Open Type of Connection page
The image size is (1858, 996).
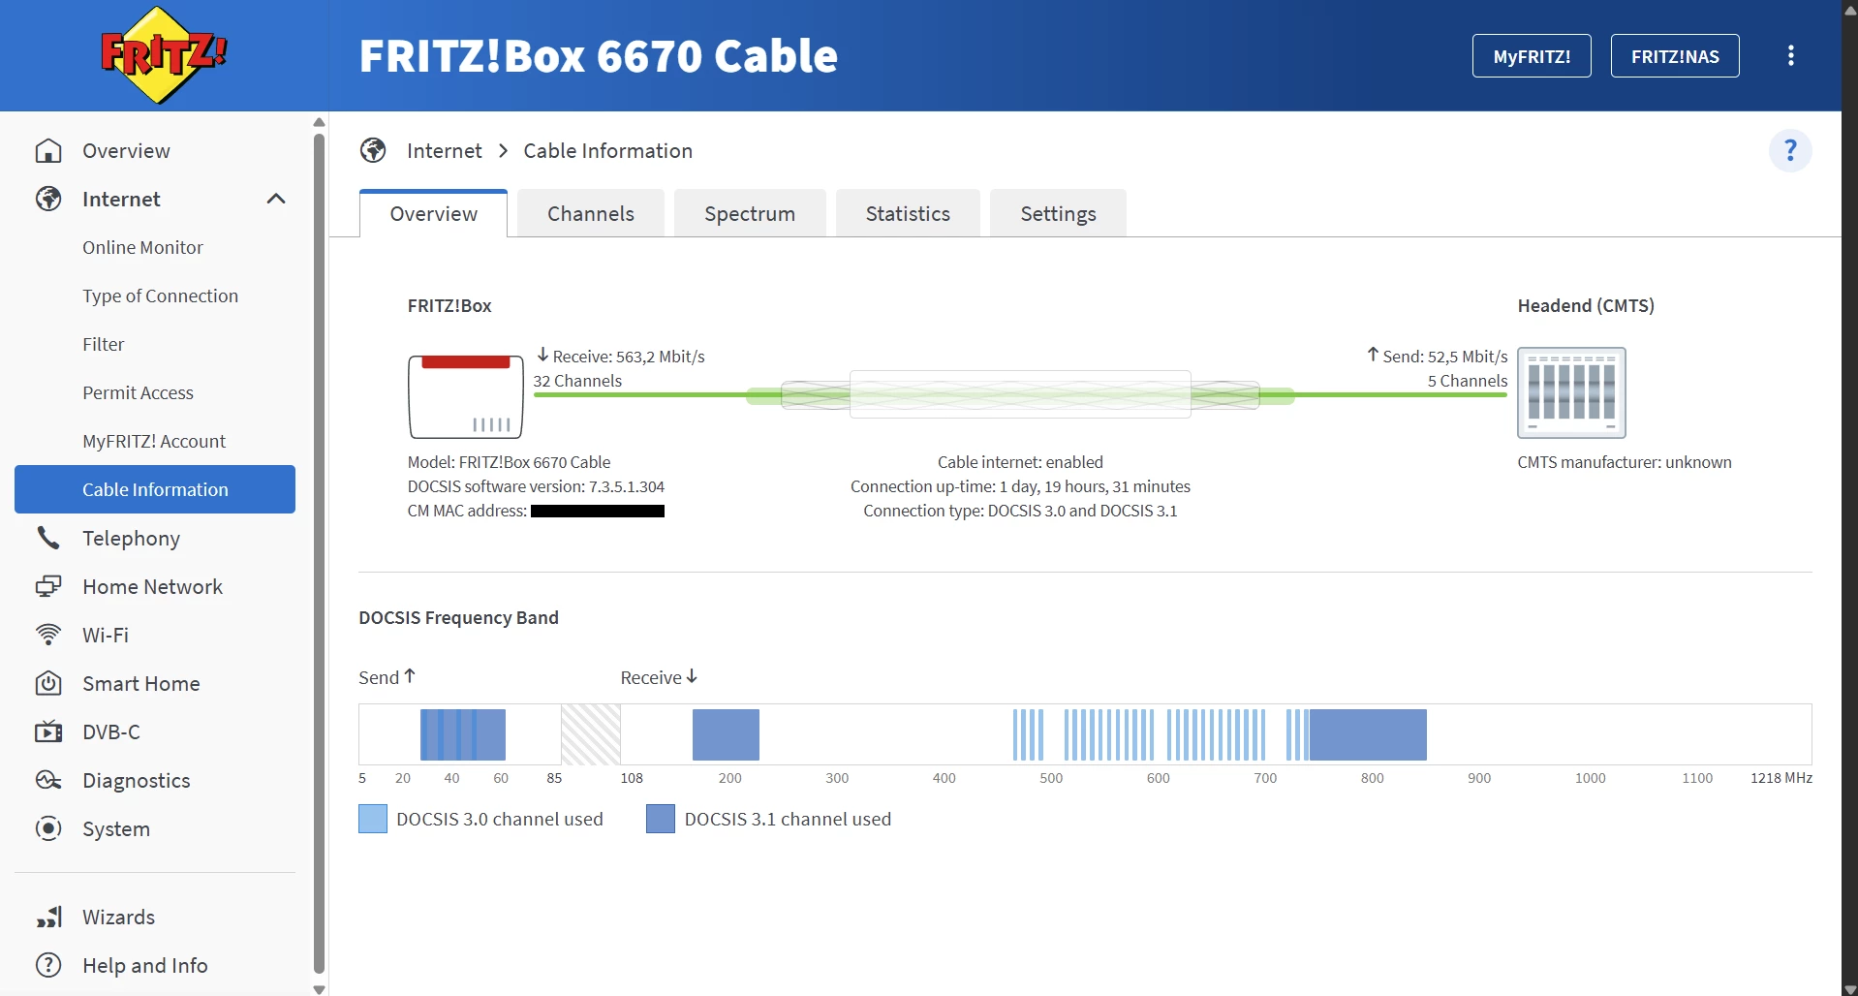tap(160, 296)
